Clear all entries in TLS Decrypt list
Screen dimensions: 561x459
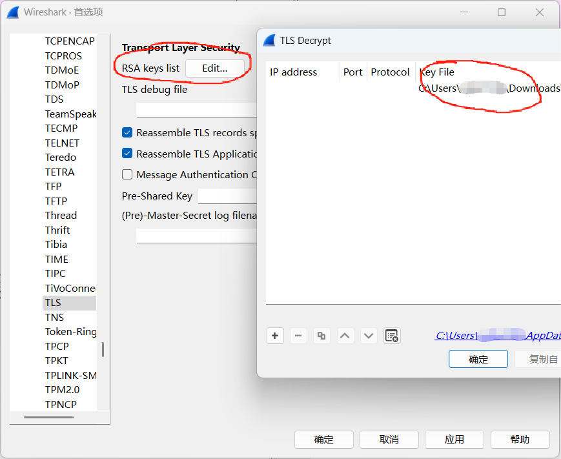392,336
